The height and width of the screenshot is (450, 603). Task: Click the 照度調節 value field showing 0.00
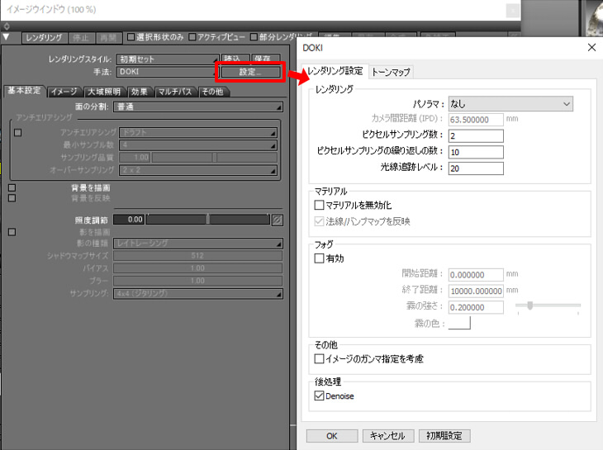point(129,220)
